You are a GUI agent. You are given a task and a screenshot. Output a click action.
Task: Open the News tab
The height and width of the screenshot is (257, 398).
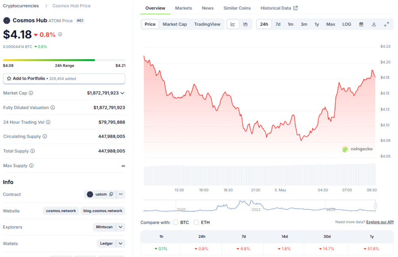(x=207, y=8)
